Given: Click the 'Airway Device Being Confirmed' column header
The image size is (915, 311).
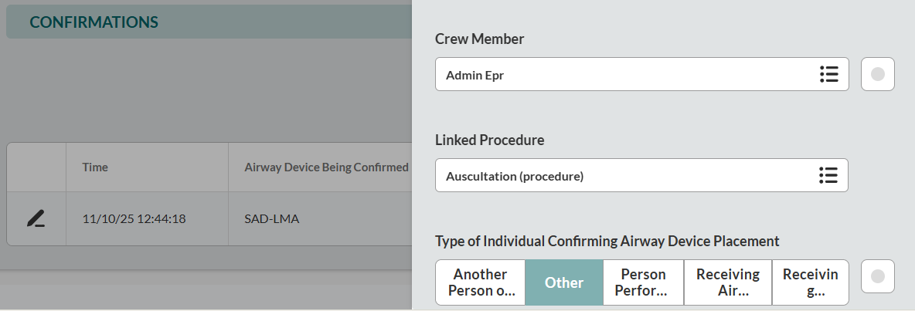Looking at the screenshot, I should [x=325, y=167].
